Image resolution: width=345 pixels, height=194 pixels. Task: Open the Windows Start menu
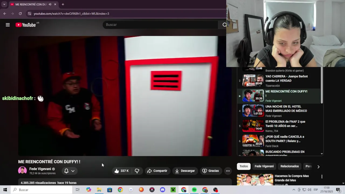click(x=5, y=190)
